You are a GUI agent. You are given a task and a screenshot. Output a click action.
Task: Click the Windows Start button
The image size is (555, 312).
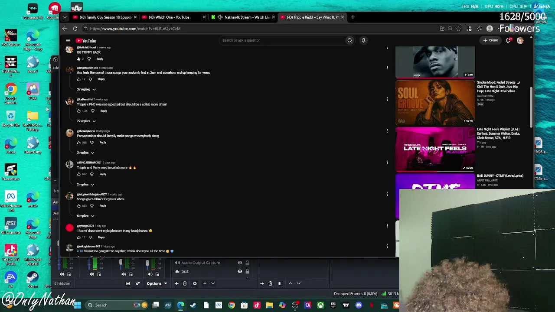point(77,305)
